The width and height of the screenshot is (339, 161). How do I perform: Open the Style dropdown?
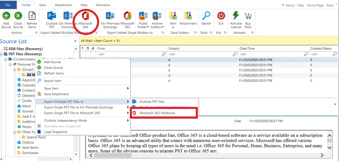[332, 5]
